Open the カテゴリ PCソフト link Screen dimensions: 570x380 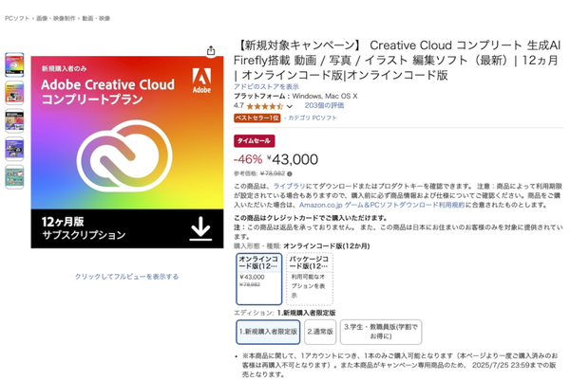click(x=313, y=118)
